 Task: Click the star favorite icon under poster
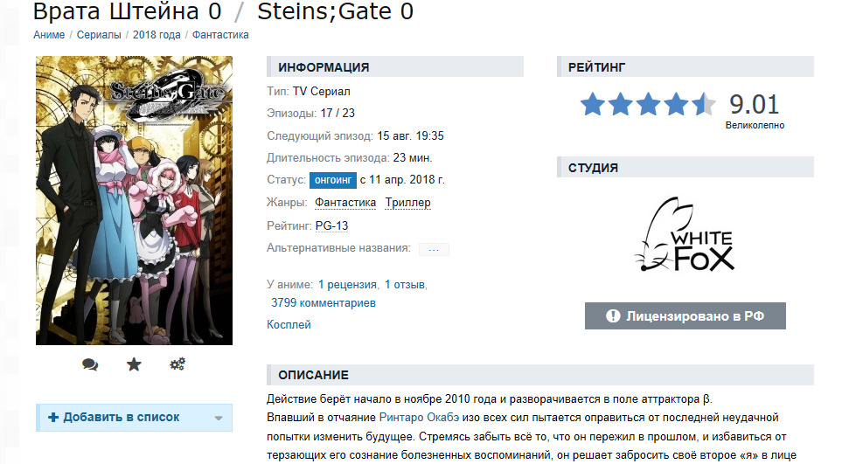pos(134,364)
